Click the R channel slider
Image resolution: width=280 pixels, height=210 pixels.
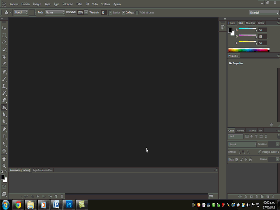[248, 28]
